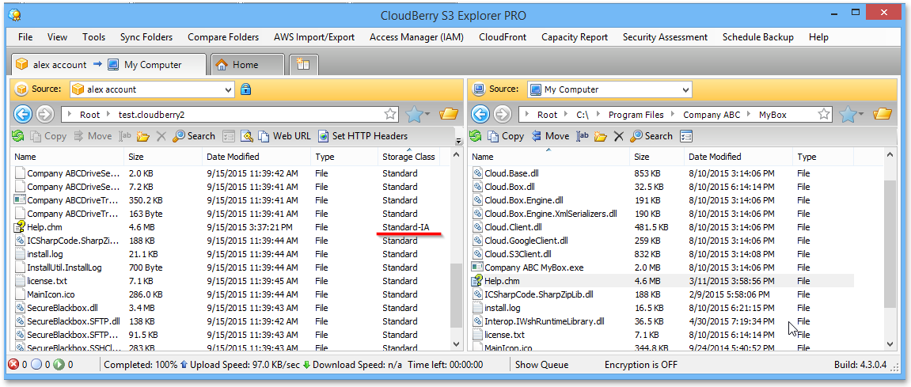Click Show Queue in status bar

541,365
